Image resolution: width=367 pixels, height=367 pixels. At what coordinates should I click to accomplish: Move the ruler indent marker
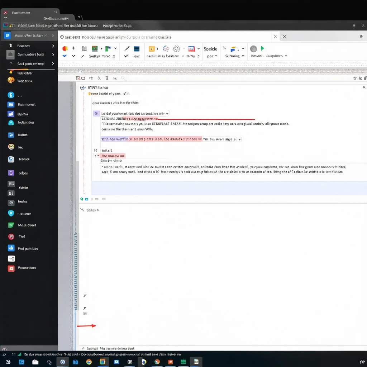[80, 71]
